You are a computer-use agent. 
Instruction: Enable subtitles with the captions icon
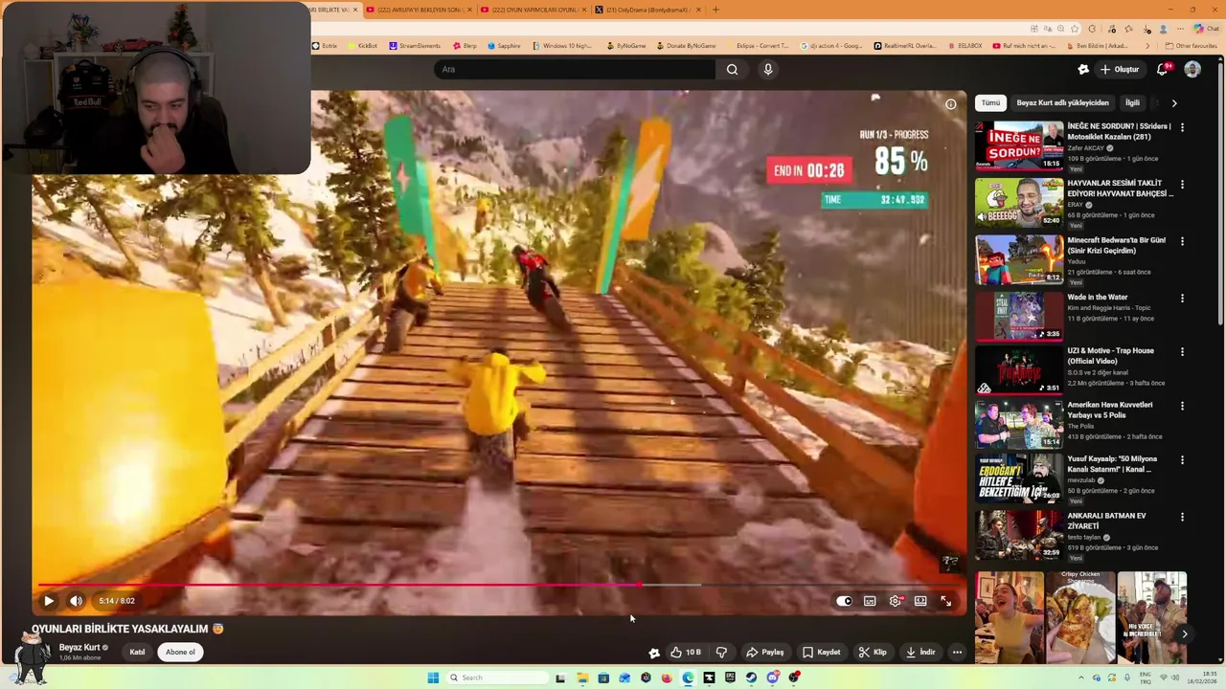[x=870, y=601]
